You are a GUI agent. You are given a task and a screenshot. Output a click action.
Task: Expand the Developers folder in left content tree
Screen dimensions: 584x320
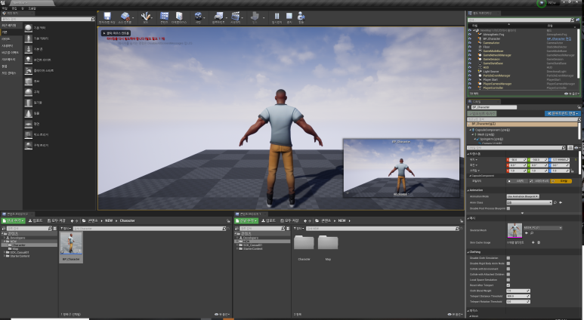5,238
